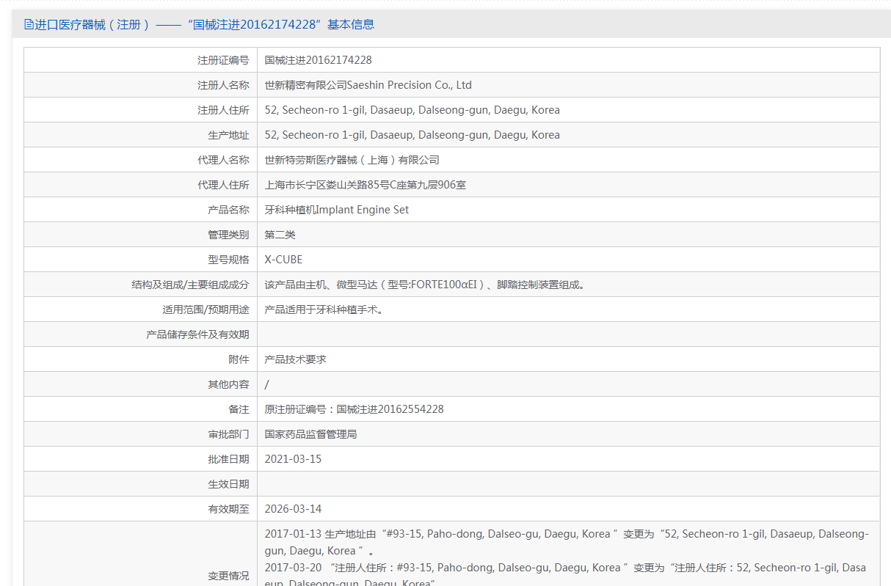Select the 产品名称 label cell
The height and width of the screenshot is (586, 891).
click(x=140, y=210)
